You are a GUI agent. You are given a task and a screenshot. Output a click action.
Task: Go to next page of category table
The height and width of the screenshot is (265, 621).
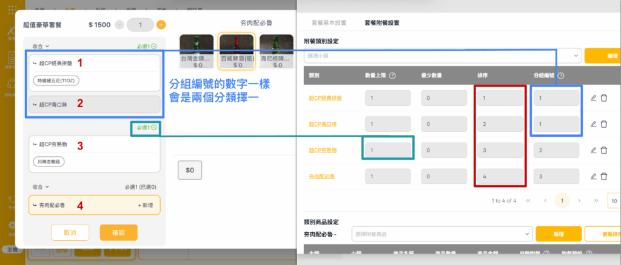pyautogui.click(x=579, y=201)
